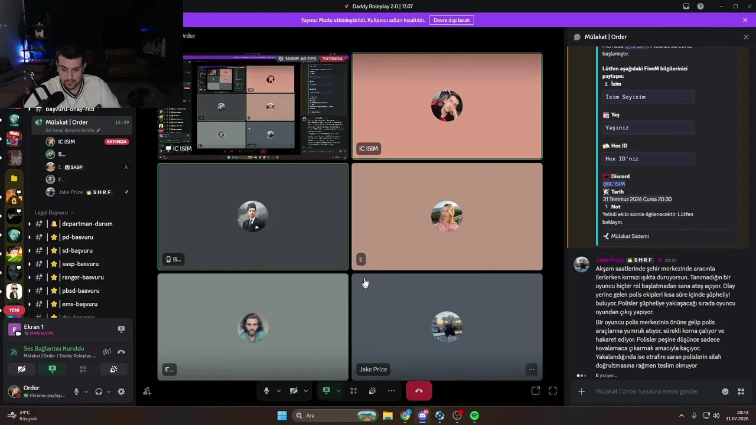Open screen share options arrow in call controls
The height and width of the screenshot is (425, 756).
click(338, 391)
